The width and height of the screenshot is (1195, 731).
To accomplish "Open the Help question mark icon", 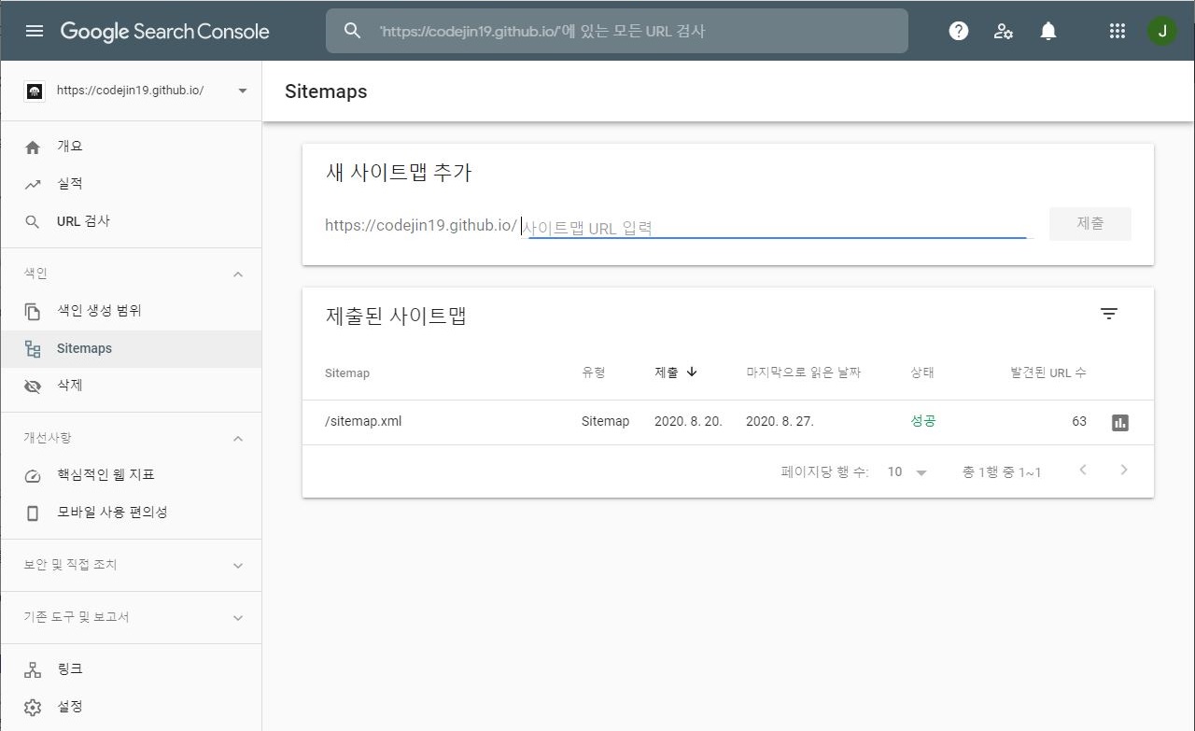I will point(959,31).
